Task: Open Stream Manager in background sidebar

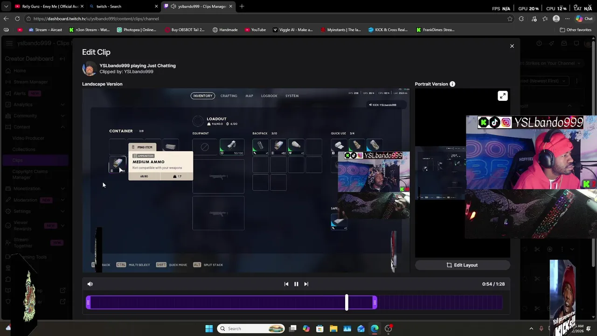Action: 30,82
